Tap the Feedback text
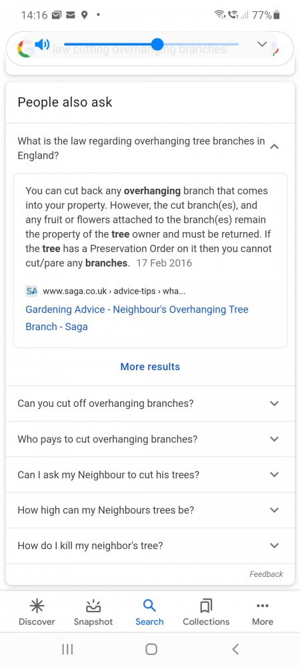 266,574
